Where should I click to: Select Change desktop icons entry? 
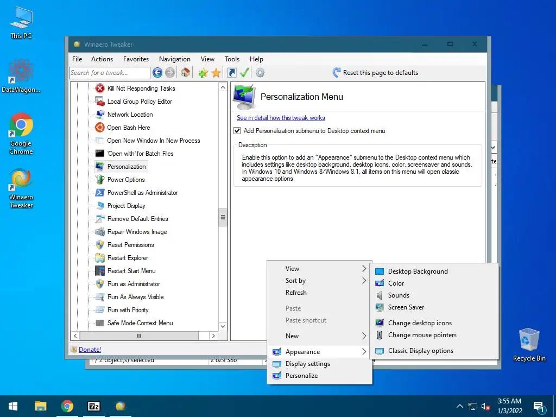coord(434,323)
